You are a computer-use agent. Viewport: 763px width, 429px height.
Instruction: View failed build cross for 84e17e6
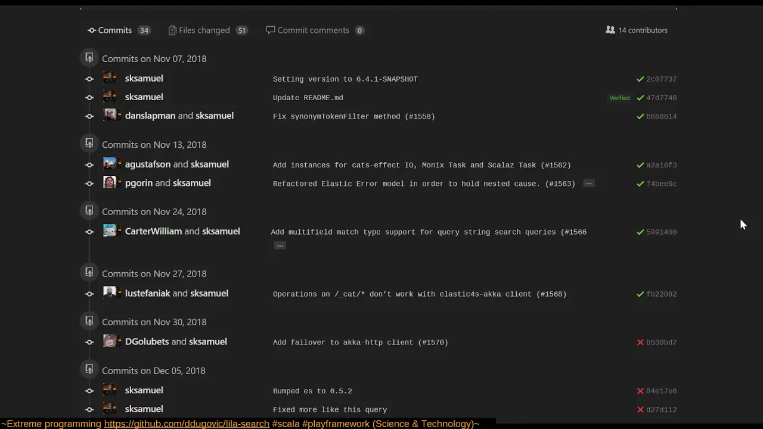tap(640, 391)
